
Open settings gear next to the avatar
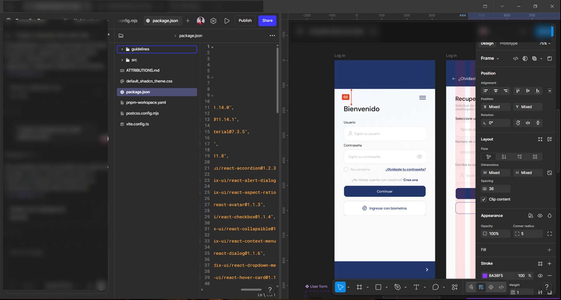click(213, 21)
